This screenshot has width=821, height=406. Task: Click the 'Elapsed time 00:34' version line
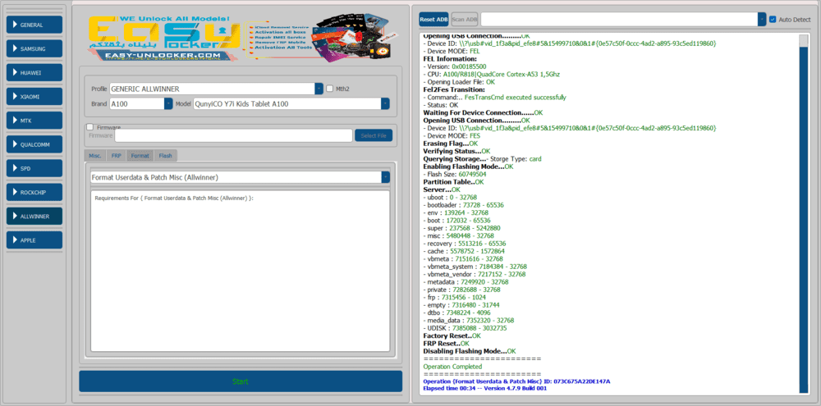tap(485, 389)
